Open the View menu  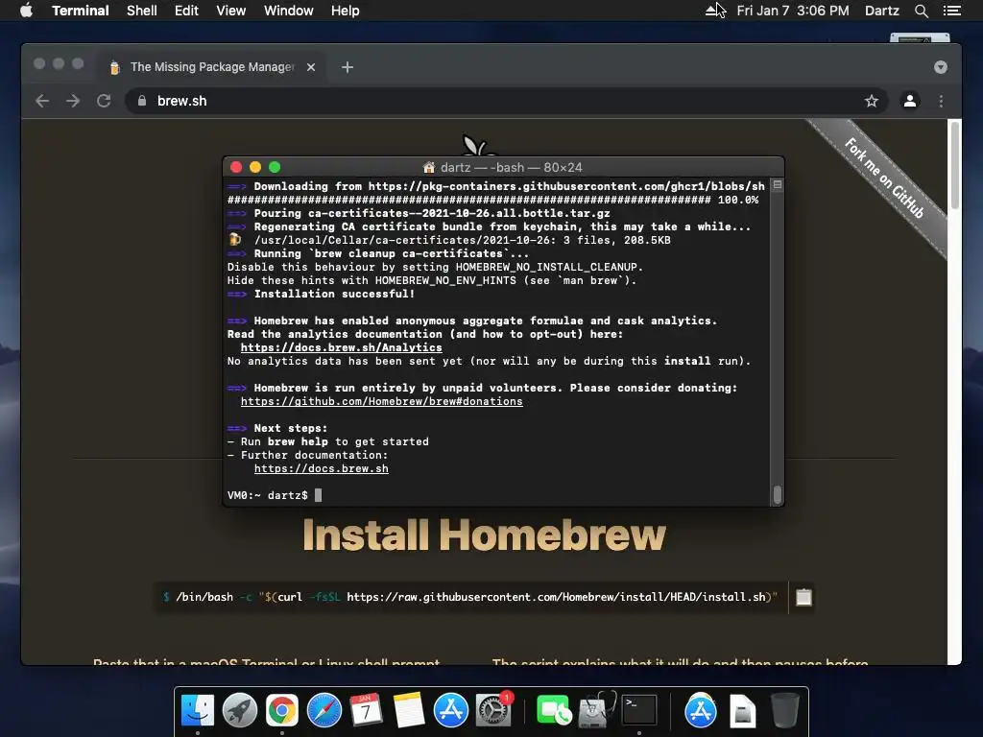pyautogui.click(x=230, y=11)
